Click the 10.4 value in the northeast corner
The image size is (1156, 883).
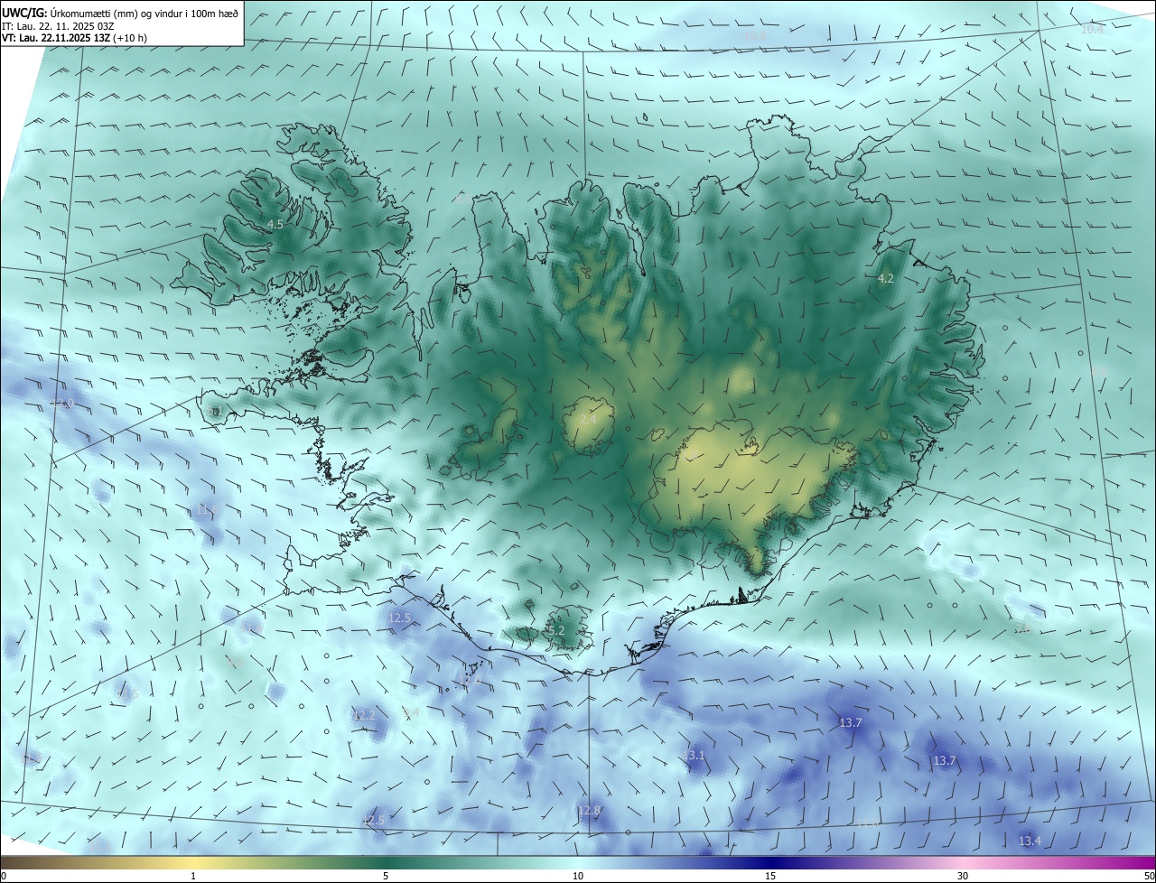[1092, 29]
